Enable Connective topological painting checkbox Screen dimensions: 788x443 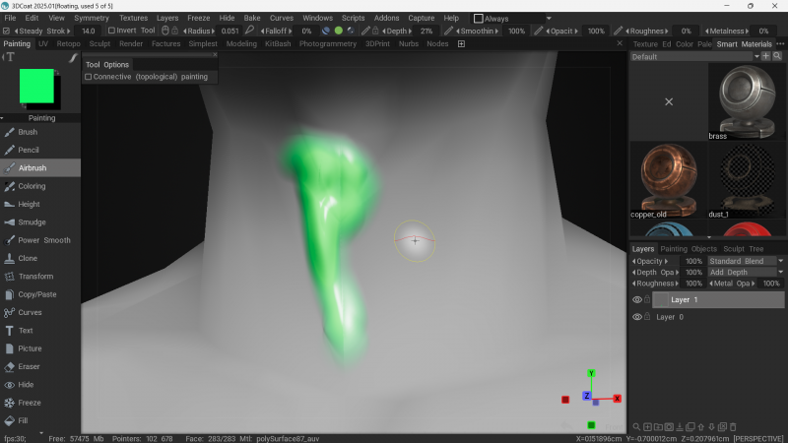tap(88, 77)
